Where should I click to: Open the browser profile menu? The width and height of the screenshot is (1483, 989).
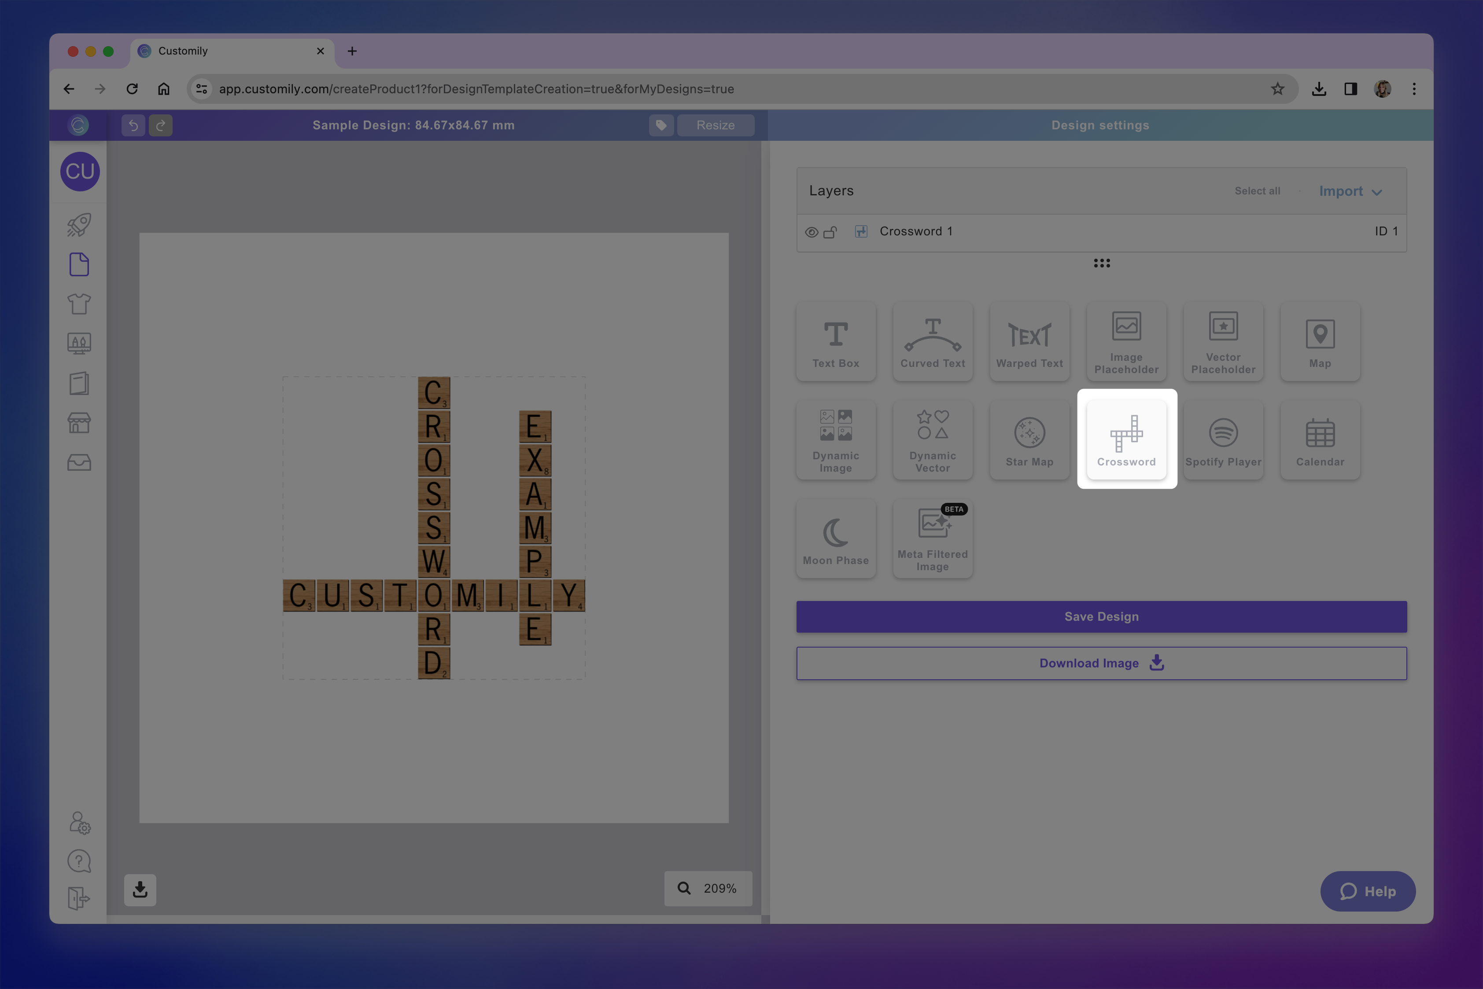(1382, 88)
